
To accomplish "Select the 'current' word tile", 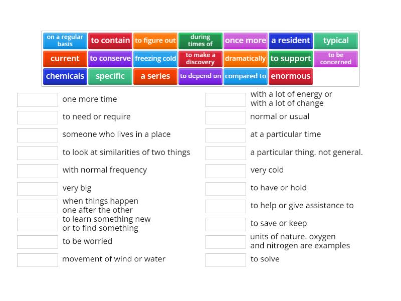I will click(x=65, y=59).
